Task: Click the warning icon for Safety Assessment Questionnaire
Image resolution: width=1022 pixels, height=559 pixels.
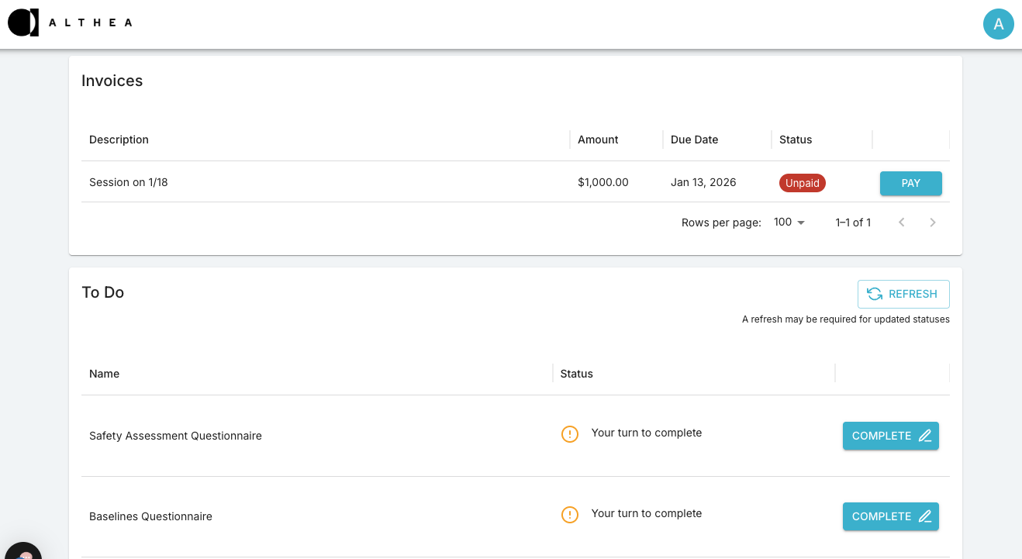Action: pyautogui.click(x=570, y=434)
